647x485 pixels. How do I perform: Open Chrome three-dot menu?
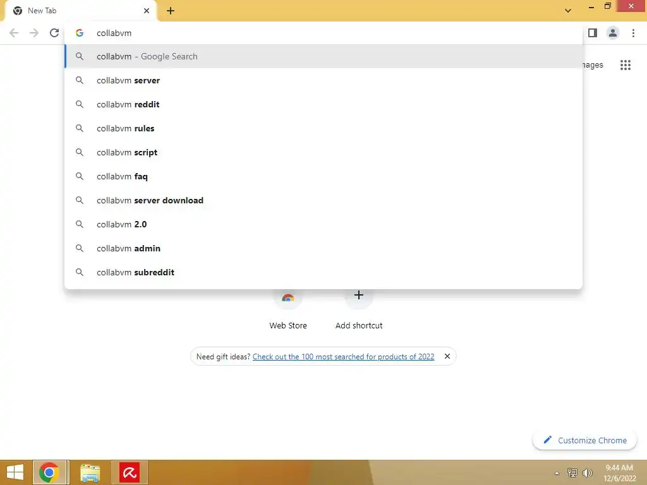tap(633, 33)
